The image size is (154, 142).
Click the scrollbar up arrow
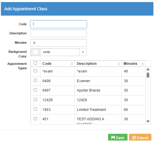pyautogui.click(x=148, y=69)
